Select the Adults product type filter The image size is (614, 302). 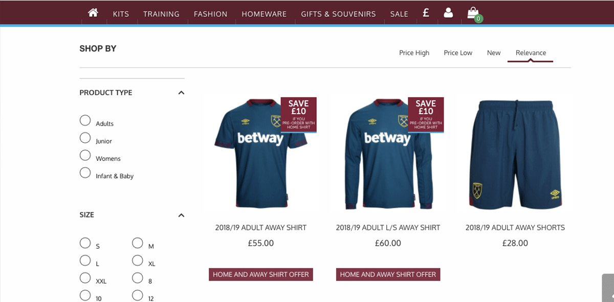[x=85, y=120]
